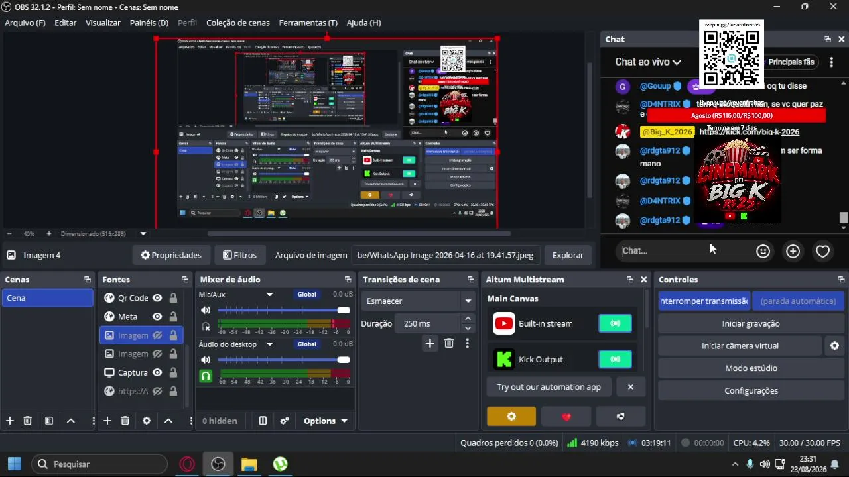Switch audio mixer layout icon

[263, 421]
